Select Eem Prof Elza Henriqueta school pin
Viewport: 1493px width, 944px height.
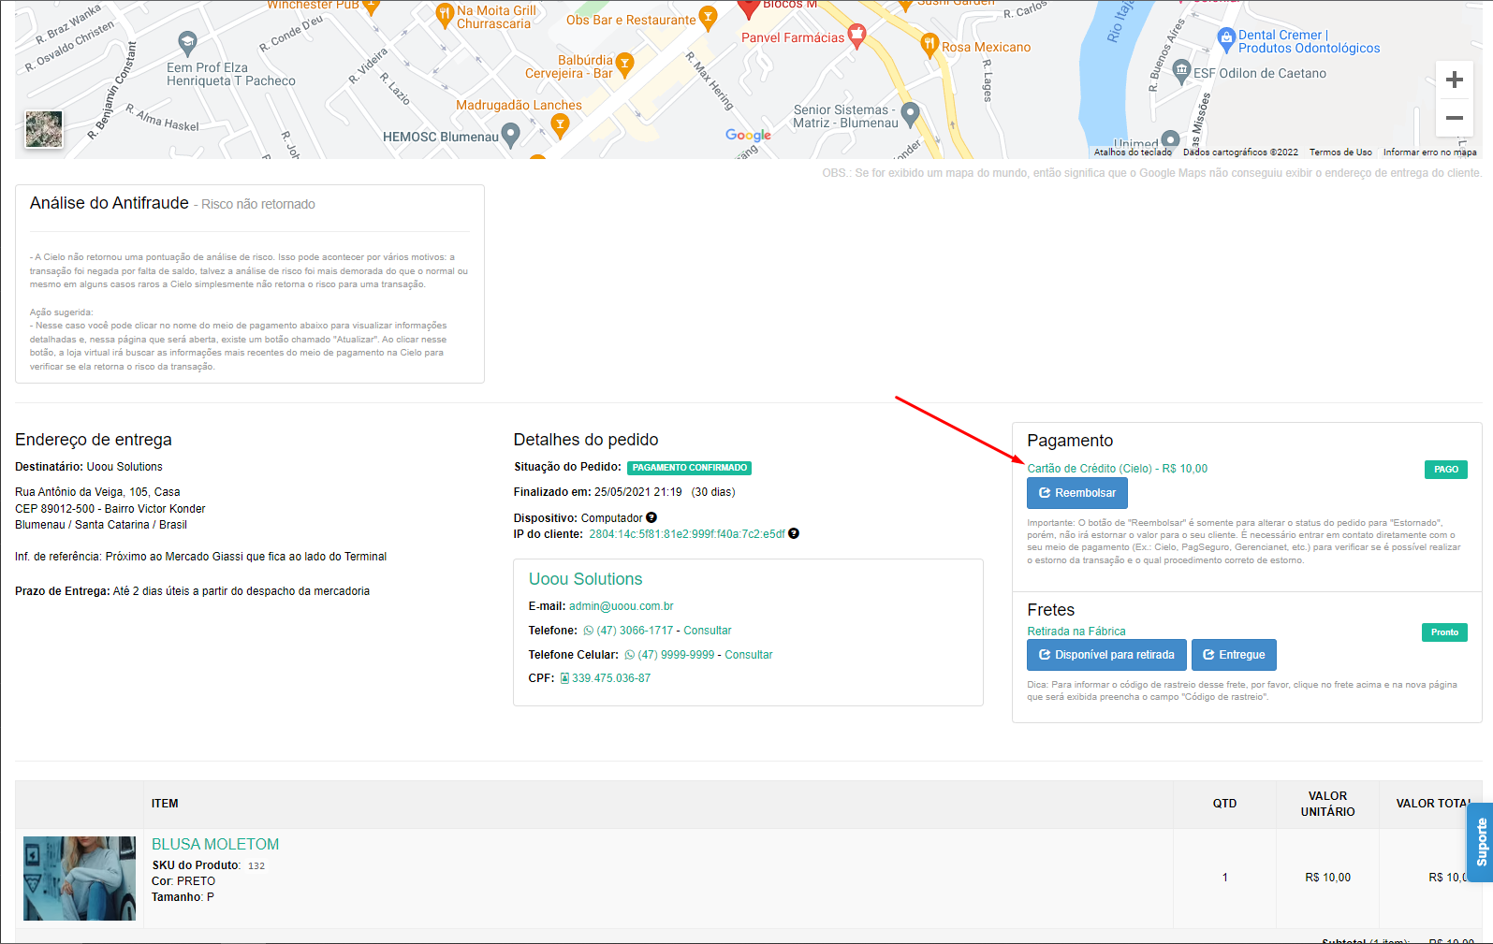coord(187,43)
